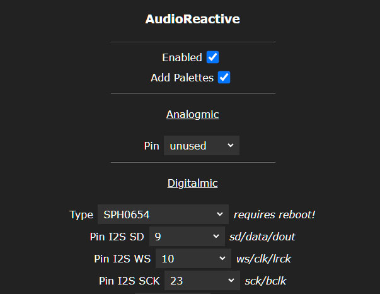This screenshot has width=380, height=294.
Task: Click the Pin I2S WS label
Action: click(x=123, y=259)
